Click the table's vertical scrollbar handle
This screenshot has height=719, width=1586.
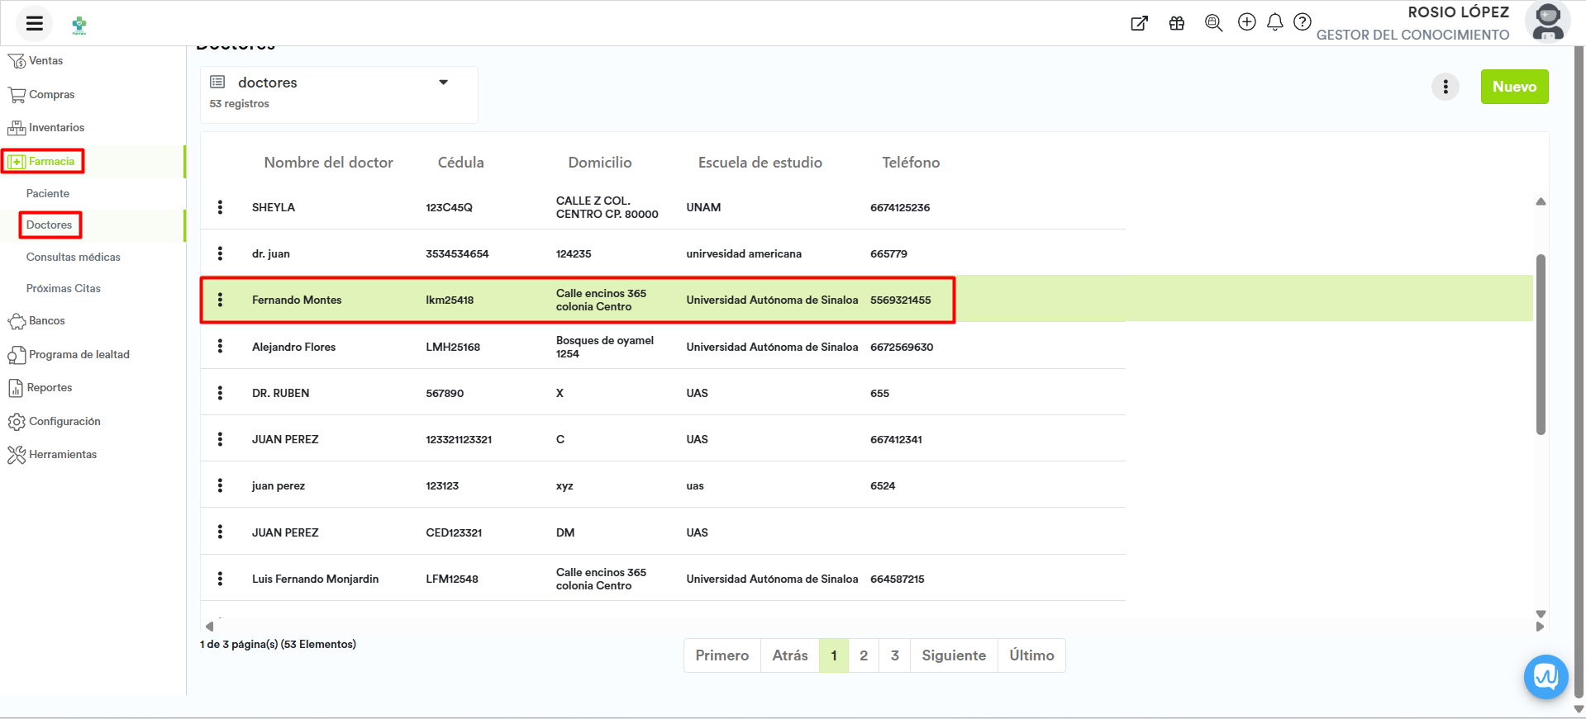[1541, 343]
